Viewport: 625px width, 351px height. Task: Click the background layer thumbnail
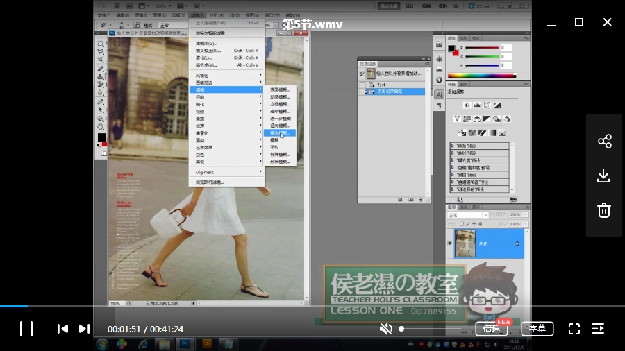465,243
